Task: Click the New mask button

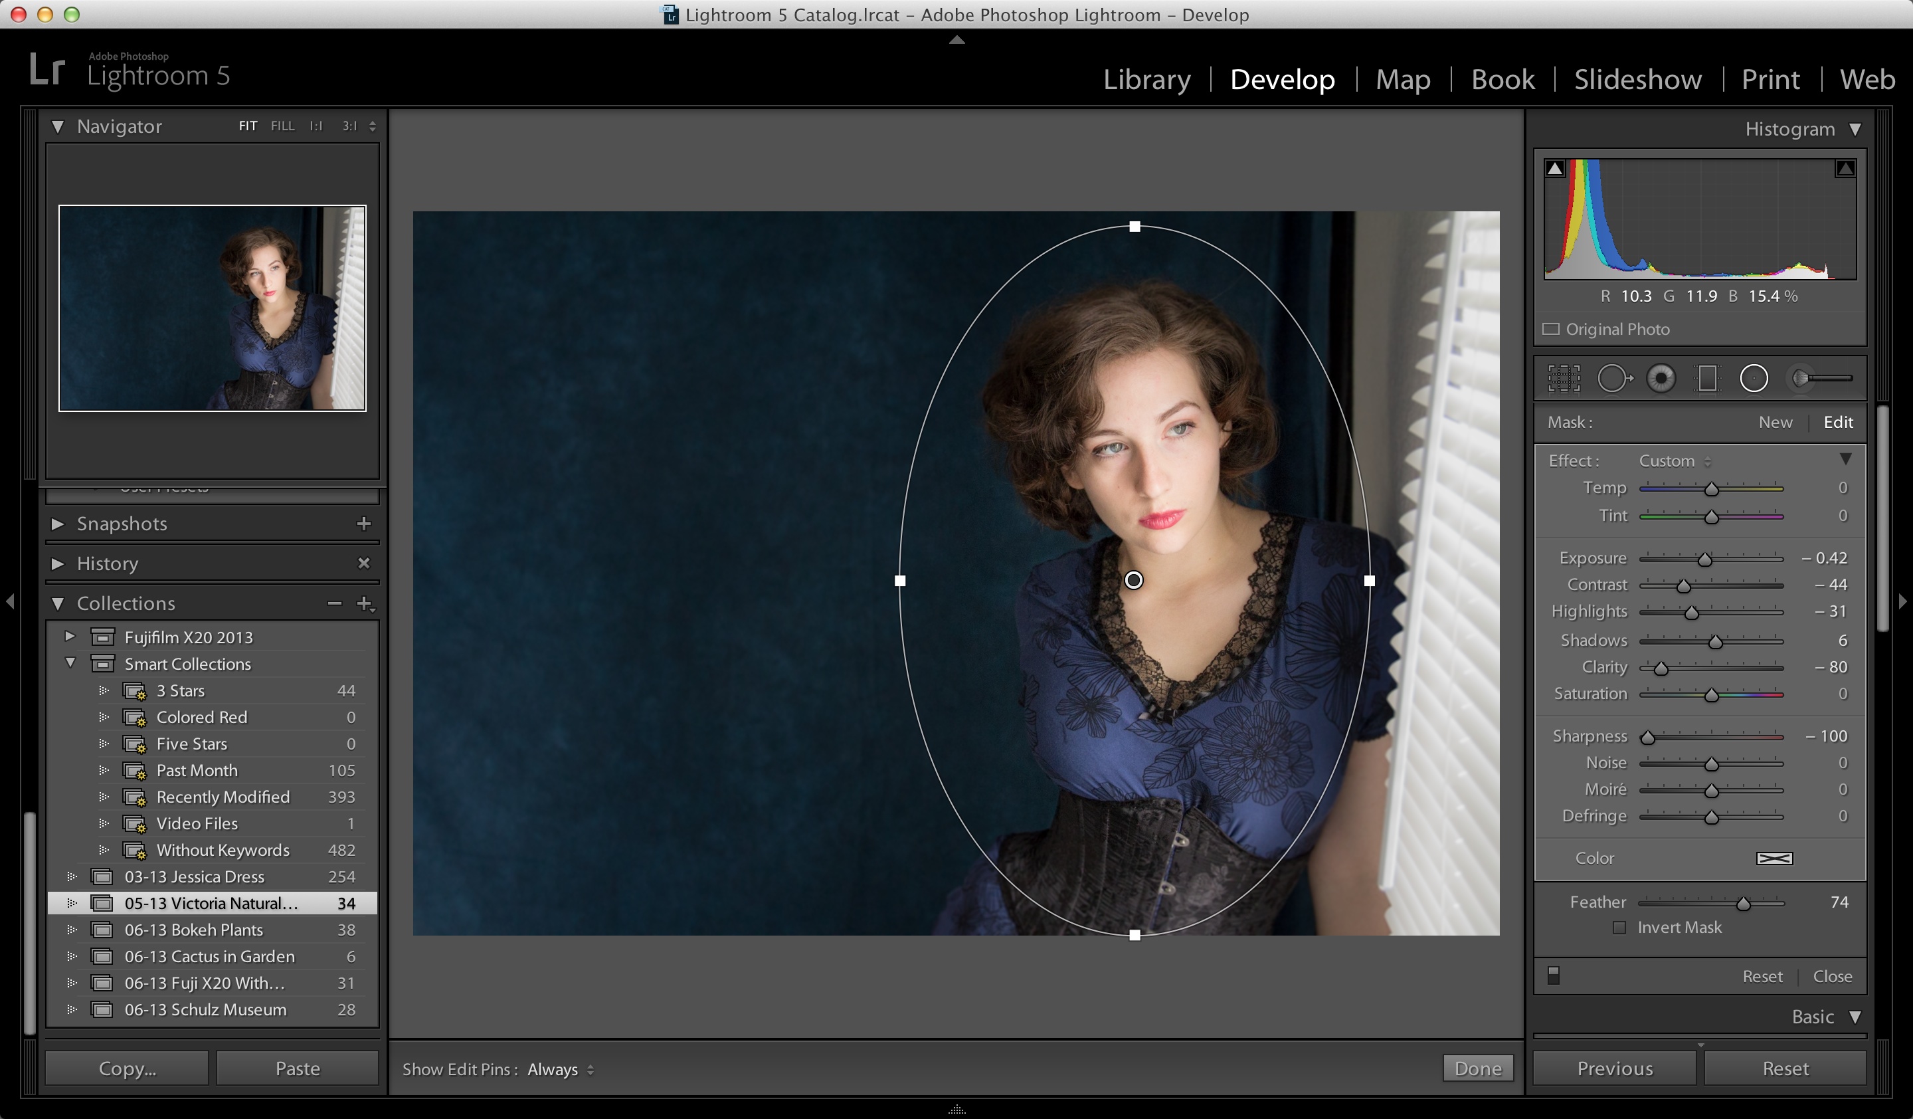Action: click(1772, 423)
